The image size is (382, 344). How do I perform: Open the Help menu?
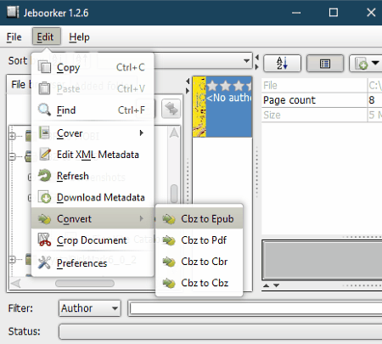click(x=79, y=37)
